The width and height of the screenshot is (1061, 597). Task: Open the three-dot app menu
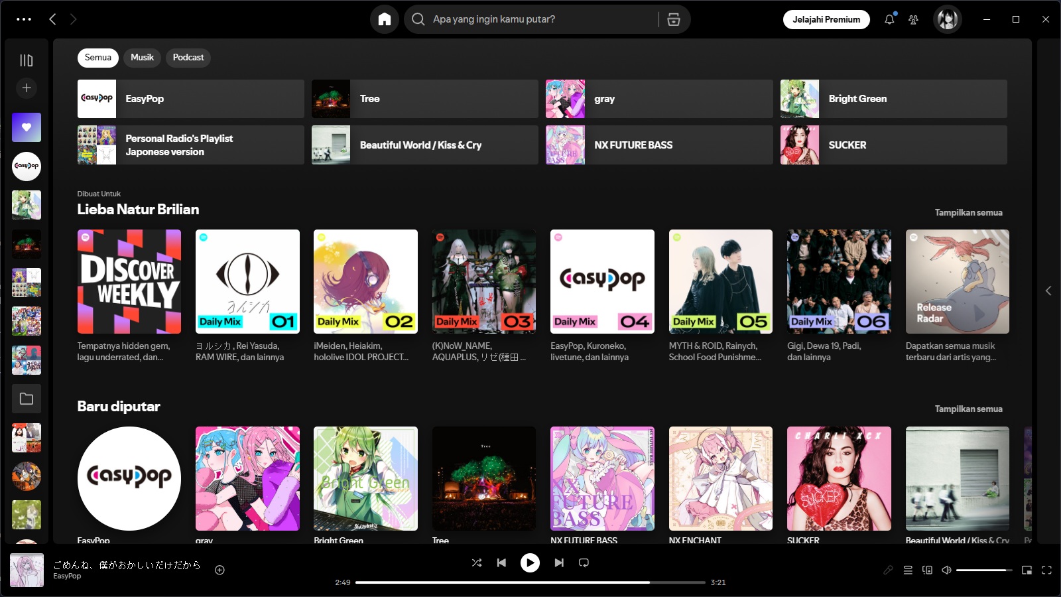(x=24, y=19)
